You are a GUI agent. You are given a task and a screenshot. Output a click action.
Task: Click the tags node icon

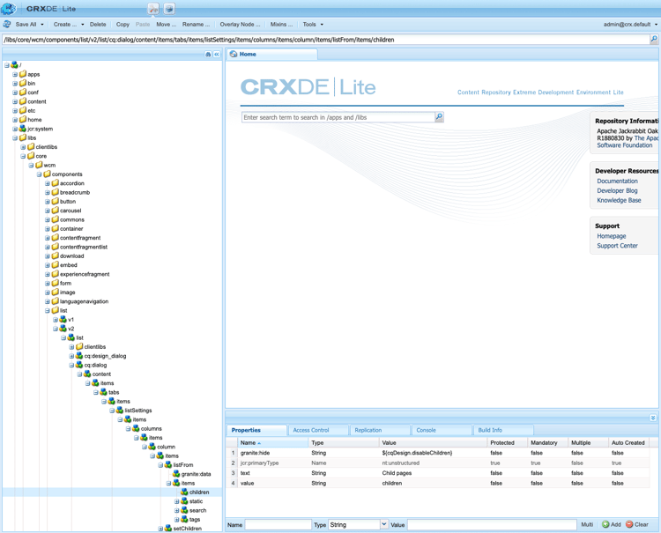pyautogui.click(x=185, y=519)
